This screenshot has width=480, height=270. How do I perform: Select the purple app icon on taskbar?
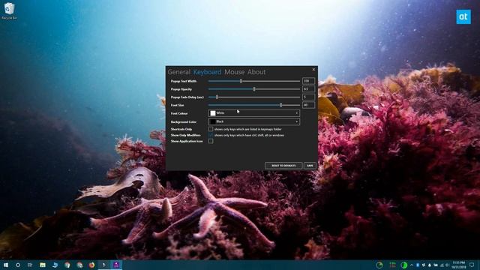(116, 265)
